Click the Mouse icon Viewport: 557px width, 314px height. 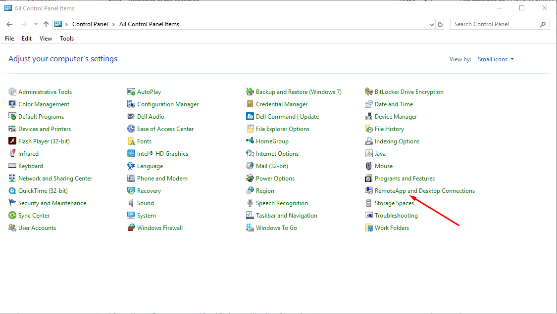tap(368, 166)
